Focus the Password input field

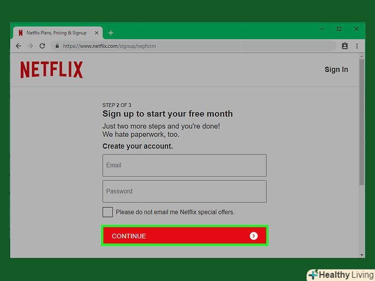(x=184, y=191)
